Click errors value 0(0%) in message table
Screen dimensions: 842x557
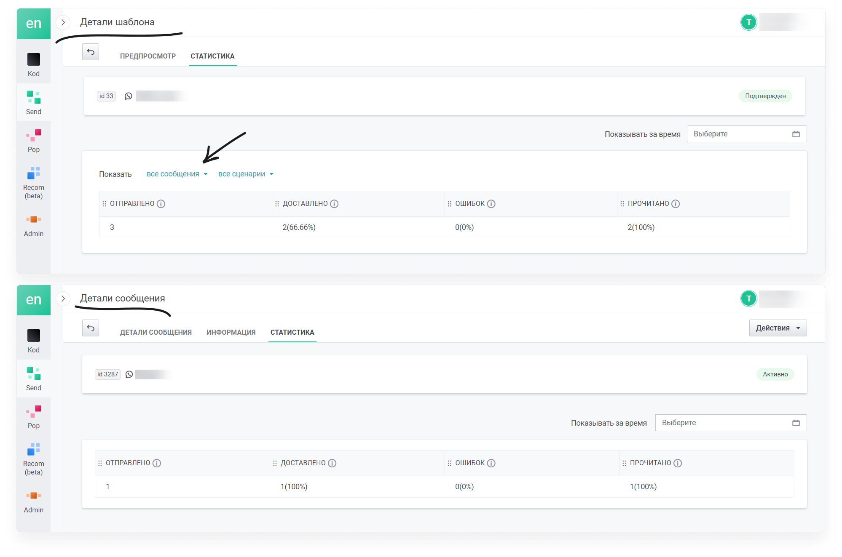click(x=464, y=487)
